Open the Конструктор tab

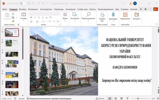(x=46, y=9)
